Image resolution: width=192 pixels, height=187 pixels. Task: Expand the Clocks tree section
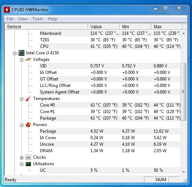coord(21,158)
